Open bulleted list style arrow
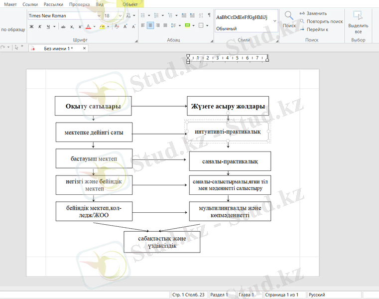Screen dimensions: 379x299 pyautogui.click(x=149, y=15)
